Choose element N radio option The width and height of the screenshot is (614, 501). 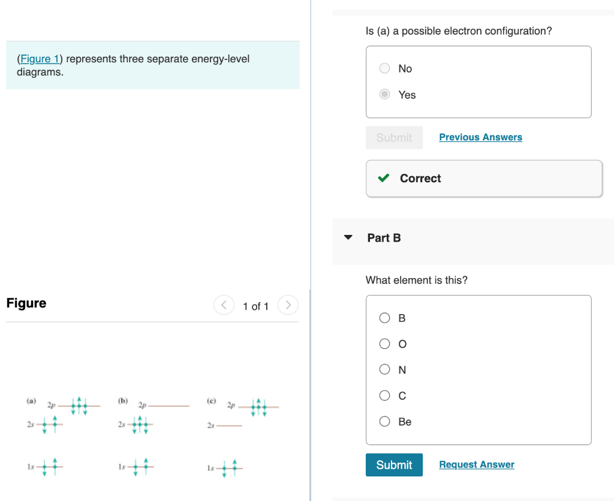(384, 369)
